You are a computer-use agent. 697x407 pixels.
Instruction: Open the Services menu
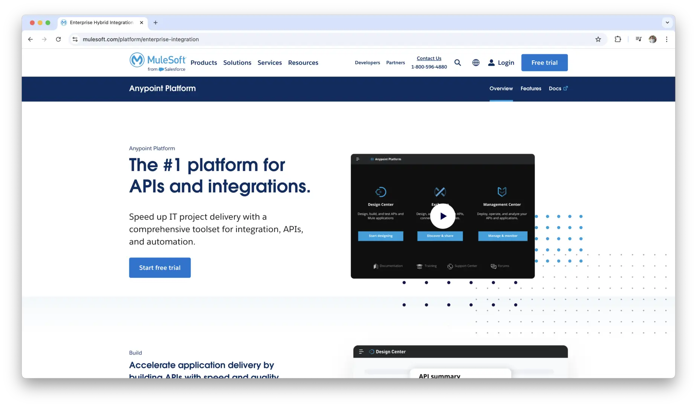270,63
